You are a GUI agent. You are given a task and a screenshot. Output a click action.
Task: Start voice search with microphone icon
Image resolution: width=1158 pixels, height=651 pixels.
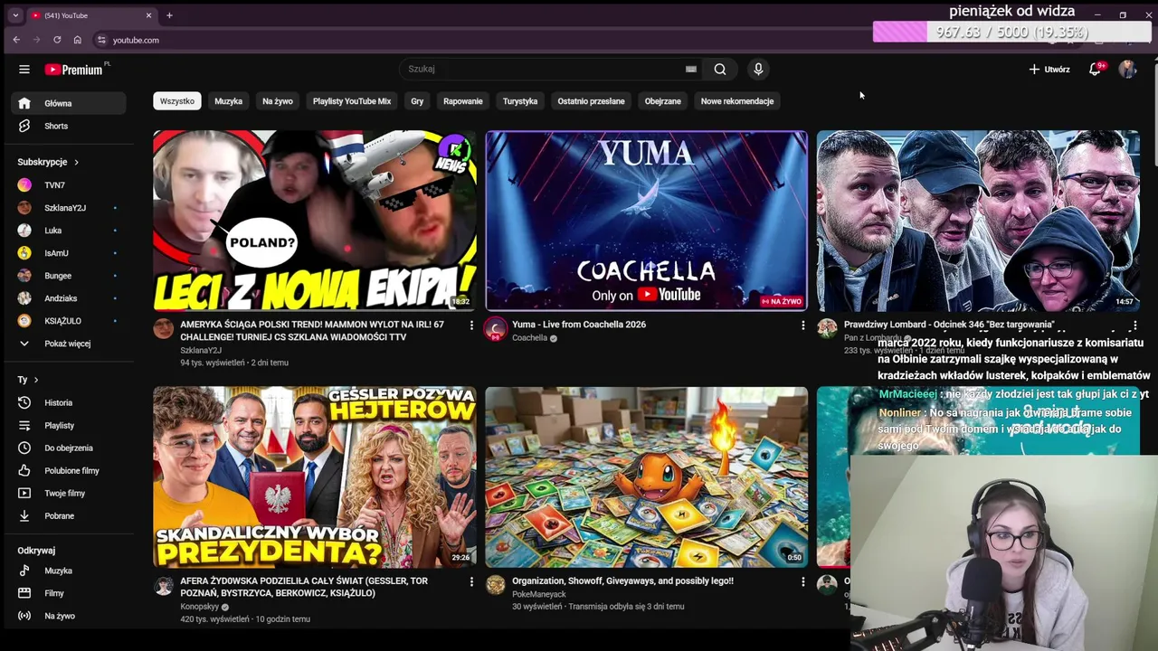[x=758, y=69]
